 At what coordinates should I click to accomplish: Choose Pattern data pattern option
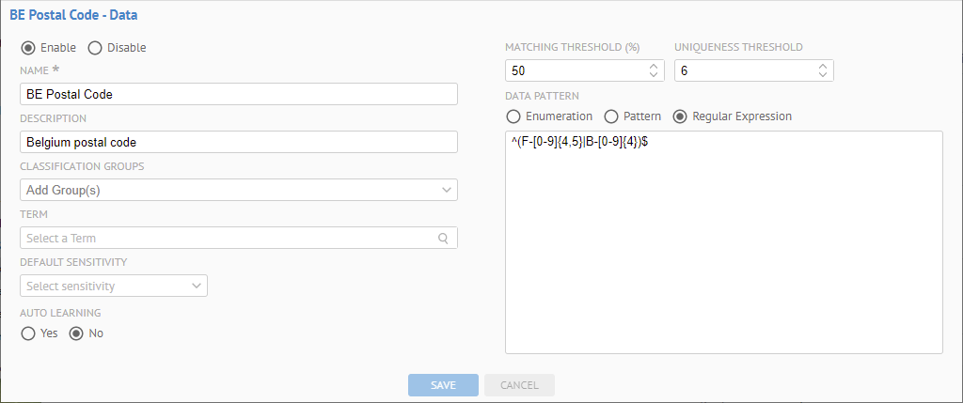coord(610,116)
